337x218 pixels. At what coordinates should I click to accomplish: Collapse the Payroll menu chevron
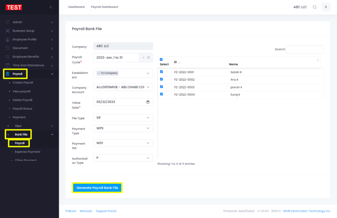coord(52,74)
